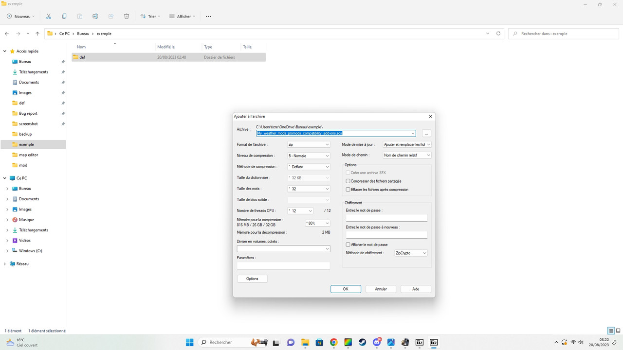The width and height of the screenshot is (623, 350).
Task: Click the Delete (trash) icon in toolbar
Action: [127, 16]
